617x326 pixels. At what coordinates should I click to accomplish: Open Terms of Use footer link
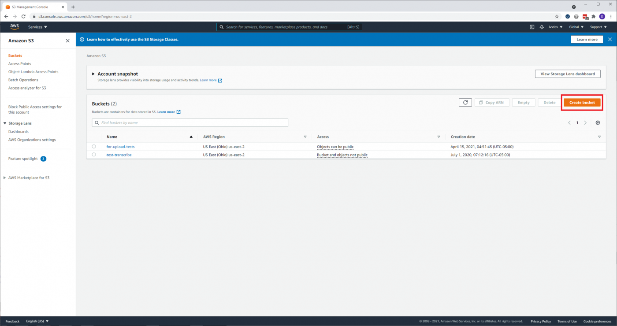click(x=567, y=321)
